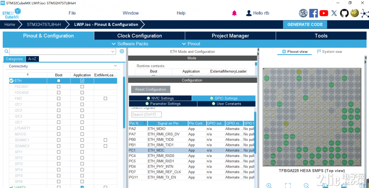Open the peripheral search dropdown arrow
This screenshot has width=369, height=188.
(x=113, y=52)
